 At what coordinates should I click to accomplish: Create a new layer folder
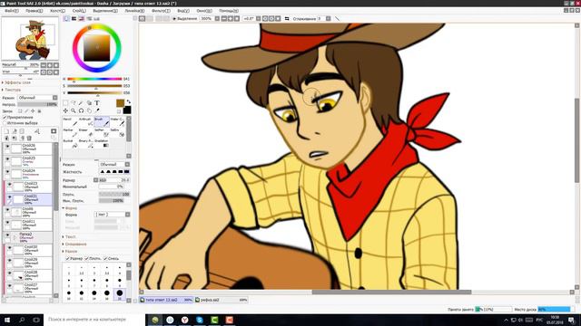click(x=22, y=131)
